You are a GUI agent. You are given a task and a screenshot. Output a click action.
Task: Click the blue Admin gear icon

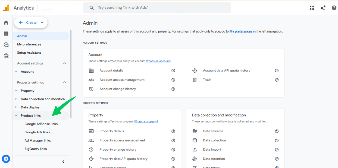point(6,159)
